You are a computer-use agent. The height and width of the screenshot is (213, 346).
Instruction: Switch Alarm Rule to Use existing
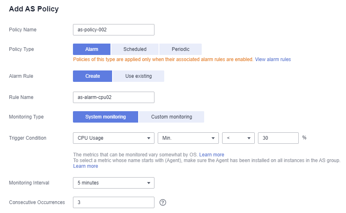point(138,76)
